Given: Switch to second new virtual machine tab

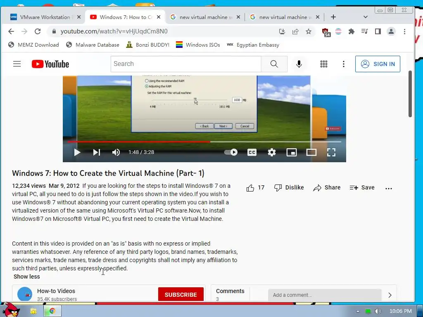Looking at the screenshot, I should coord(285,17).
